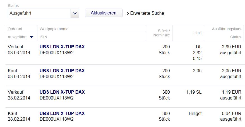Image resolution: width=245 pixels, height=127 pixels.
Task: Select the Ausgeführt status field
Action: pyautogui.click(x=39, y=13)
